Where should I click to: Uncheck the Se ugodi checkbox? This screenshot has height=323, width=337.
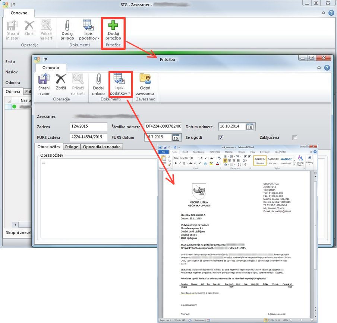coord(221,137)
